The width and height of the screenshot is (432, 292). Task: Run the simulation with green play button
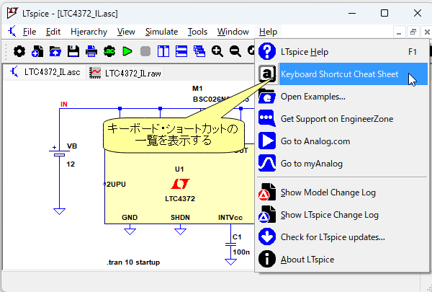[127, 51]
